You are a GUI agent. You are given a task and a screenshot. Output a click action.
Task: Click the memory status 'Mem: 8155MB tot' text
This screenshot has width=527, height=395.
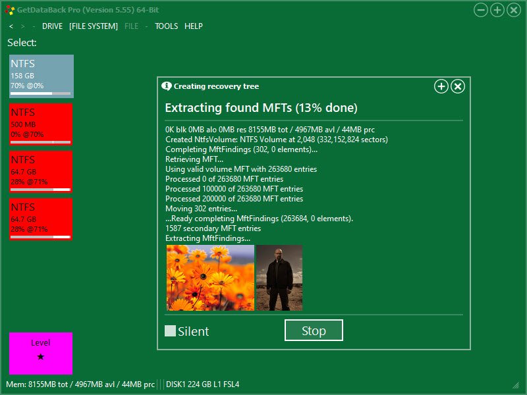pyautogui.click(x=80, y=384)
